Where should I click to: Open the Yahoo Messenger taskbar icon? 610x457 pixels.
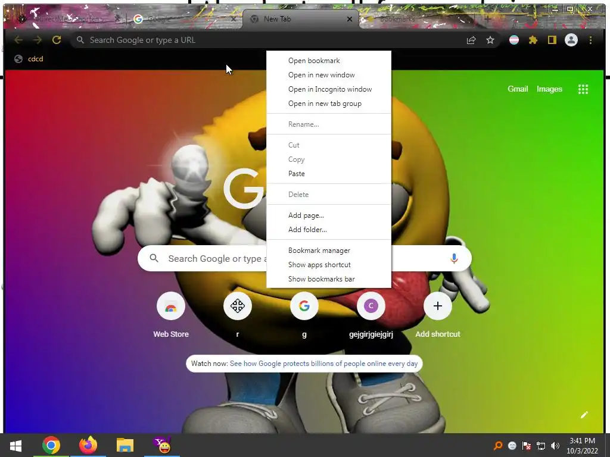click(x=162, y=445)
